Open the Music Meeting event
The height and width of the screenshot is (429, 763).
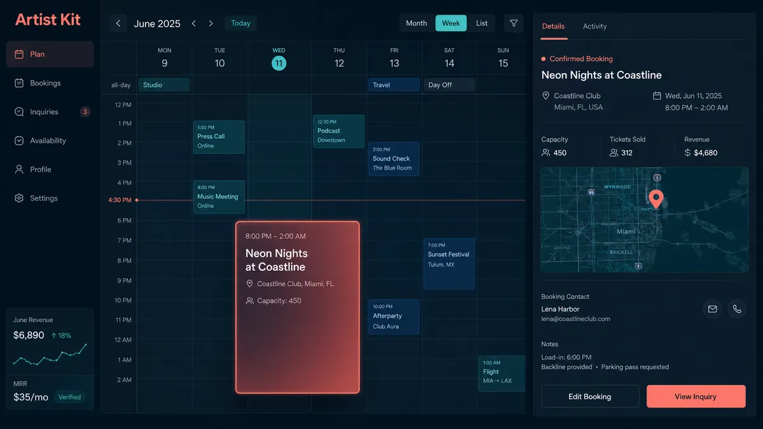pyautogui.click(x=219, y=197)
